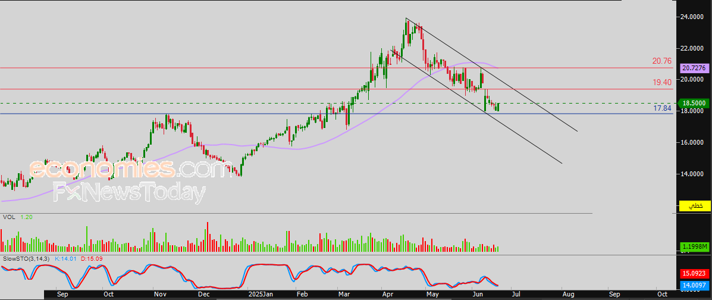
Task: Select the VOL indicator label
Action: click(9, 217)
